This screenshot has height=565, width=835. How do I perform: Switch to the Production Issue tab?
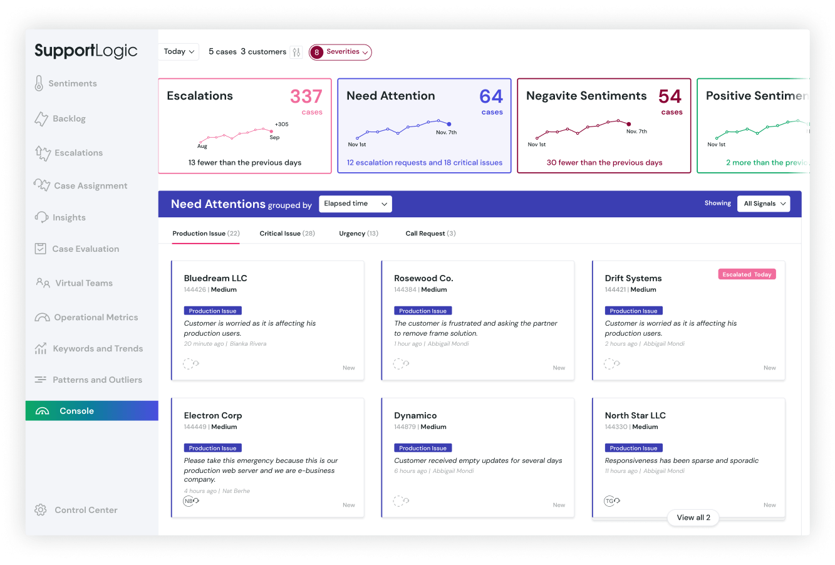206,234
